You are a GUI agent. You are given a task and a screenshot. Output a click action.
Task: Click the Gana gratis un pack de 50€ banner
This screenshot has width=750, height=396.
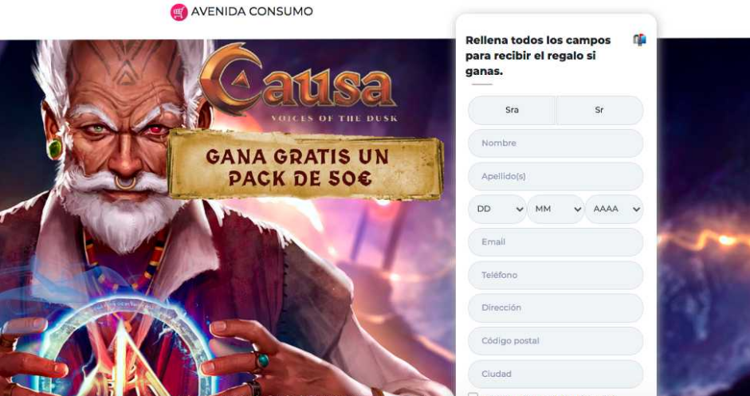point(305,165)
